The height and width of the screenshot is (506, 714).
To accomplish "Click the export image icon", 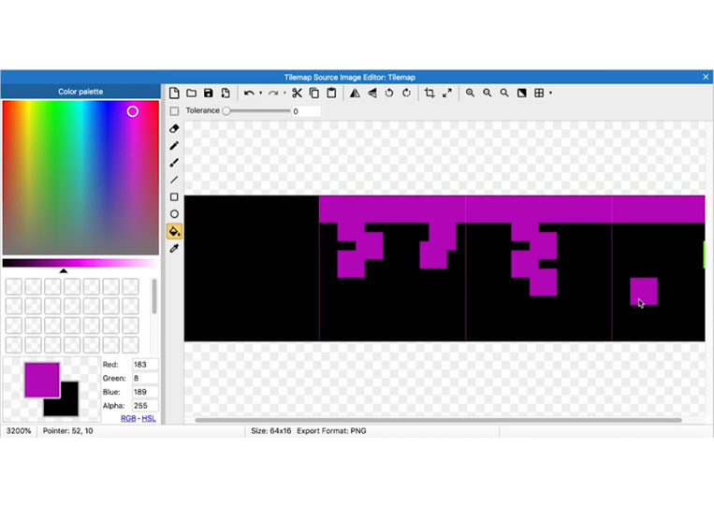I will (x=226, y=94).
